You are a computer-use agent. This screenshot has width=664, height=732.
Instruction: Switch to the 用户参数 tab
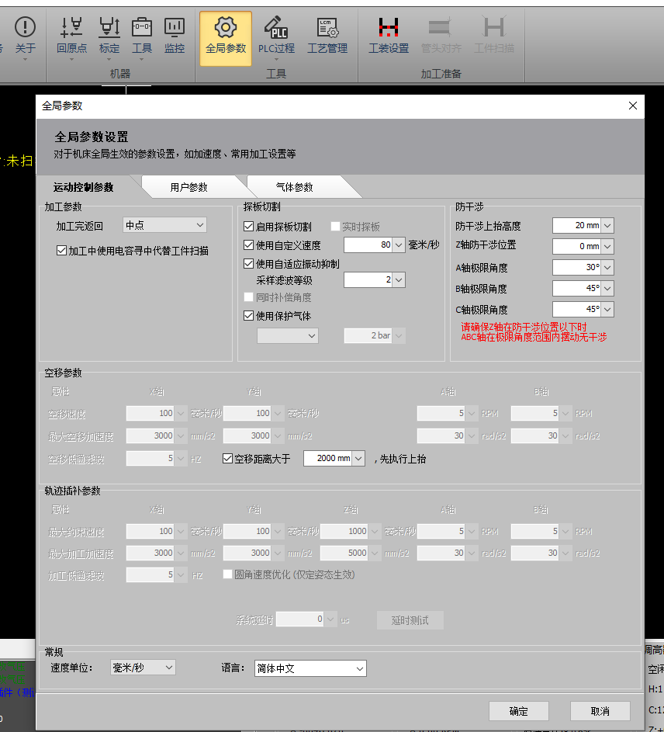pos(188,187)
